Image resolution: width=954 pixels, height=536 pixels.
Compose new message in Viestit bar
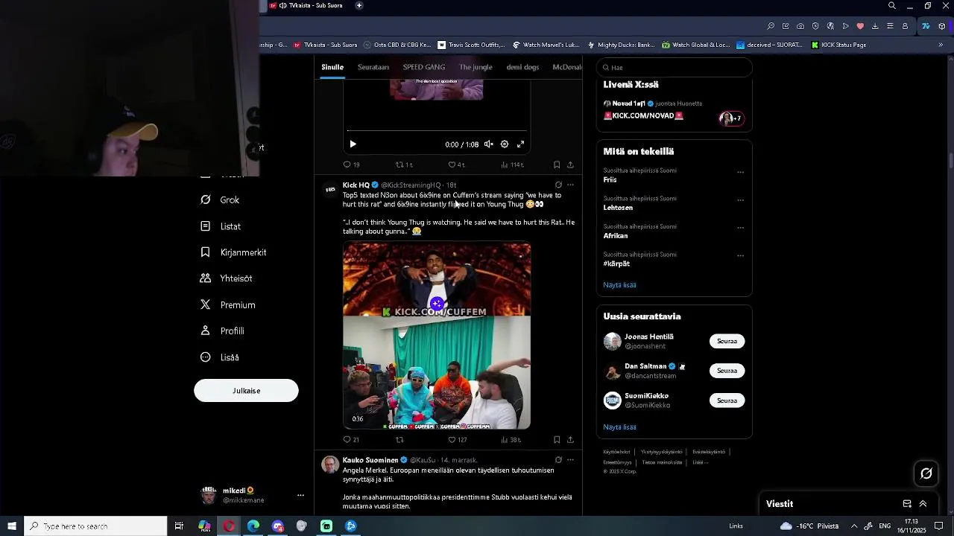coord(907,504)
